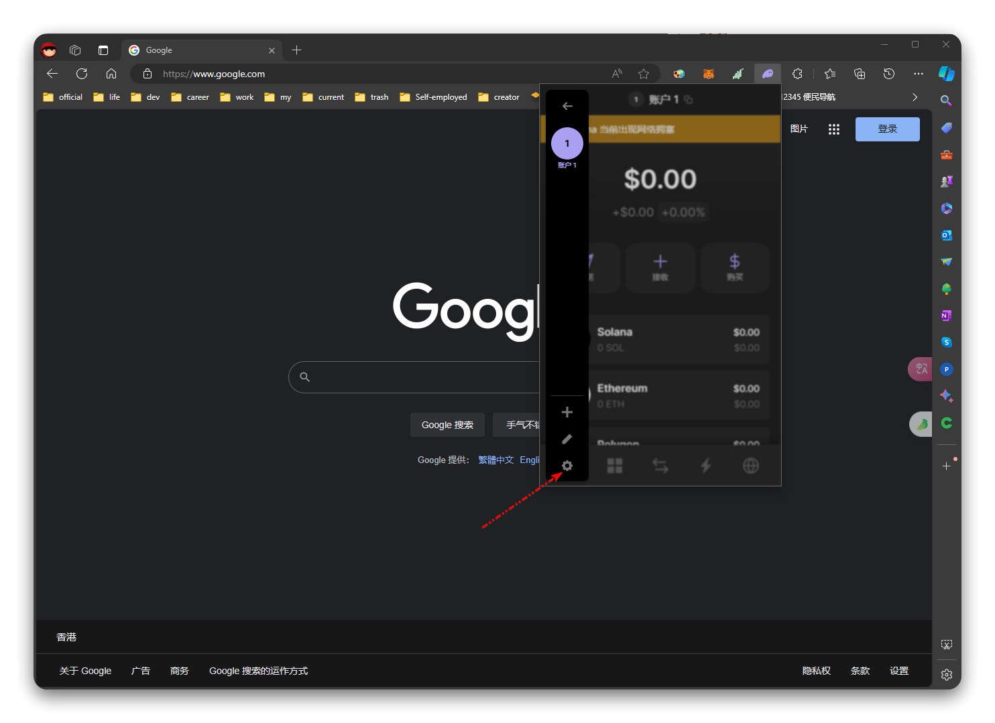Viewport: 995px width, 723px height.
Task: Click the browser Back arrow
Action: click(x=52, y=74)
